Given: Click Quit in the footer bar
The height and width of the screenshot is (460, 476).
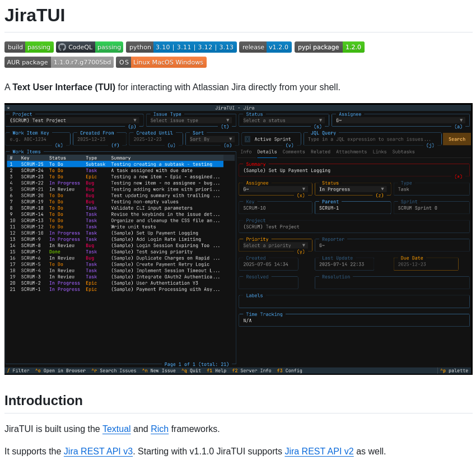Looking at the screenshot, I should pyautogui.click(x=192, y=370).
